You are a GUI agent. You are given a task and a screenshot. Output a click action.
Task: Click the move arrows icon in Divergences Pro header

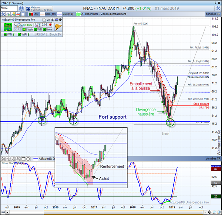[60, 20]
